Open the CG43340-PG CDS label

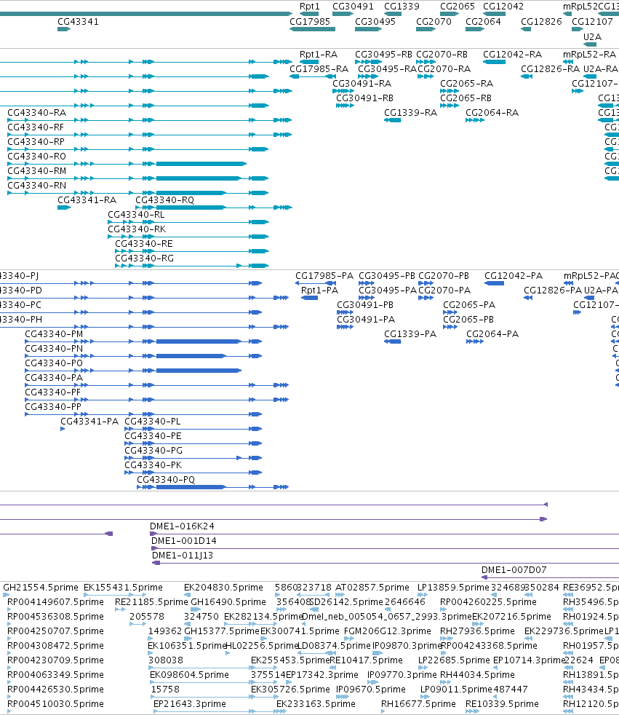[x=153, y=451]
